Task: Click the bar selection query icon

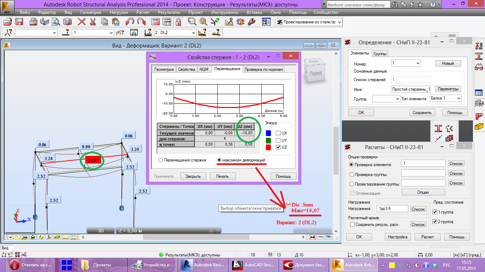Action: click(x=66, y=33)
